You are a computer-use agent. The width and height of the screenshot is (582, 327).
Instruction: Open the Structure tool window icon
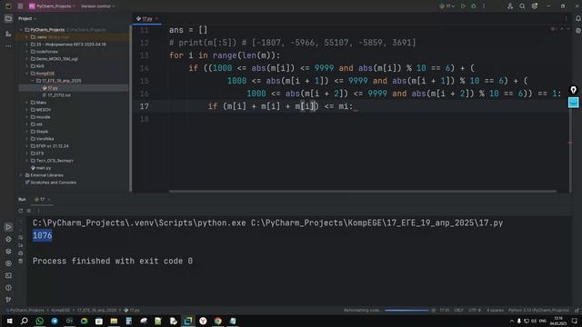(x=8, y=34)
